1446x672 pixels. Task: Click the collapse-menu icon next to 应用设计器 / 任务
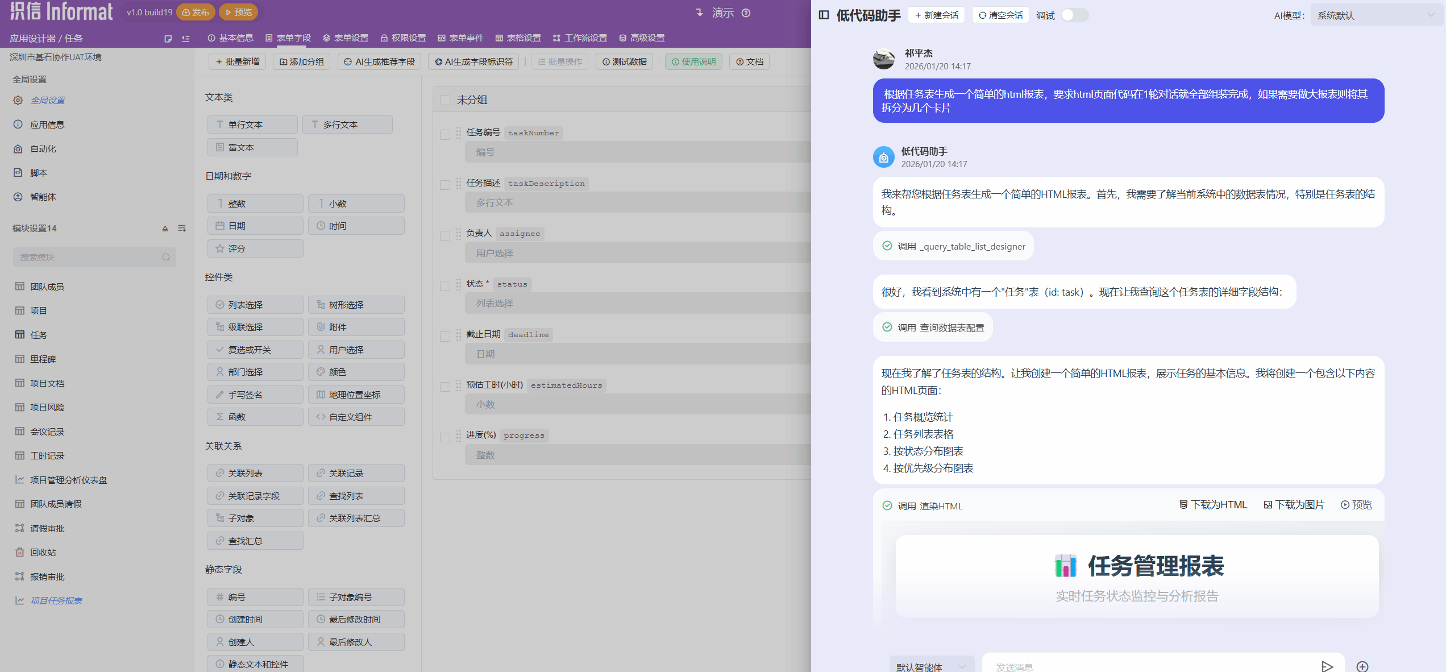click(x=185, y=39)
